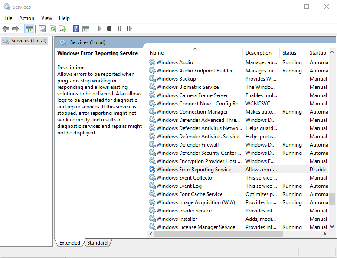Click horizontal scrollbar left arrow
337x258 pixels.
pyautogui.click(x=151, y=234)
